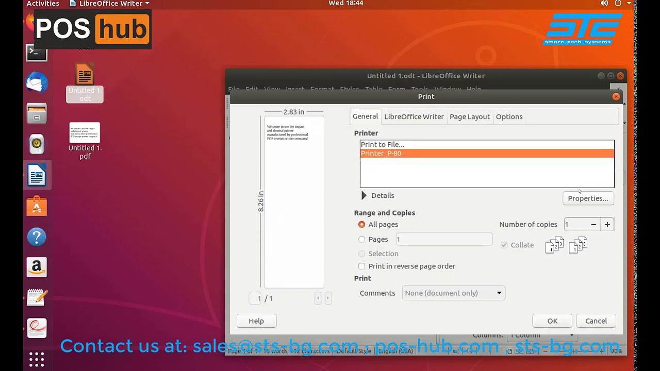The width and height of the screenshot is (660, 371).
Task: Expand the Details disclosure triangle
Action: point(364,196)
